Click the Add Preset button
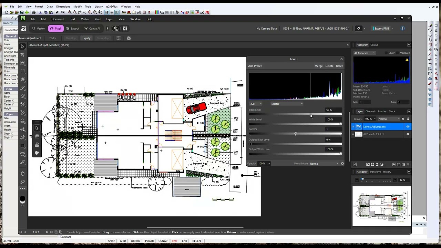The width and height of the screenshot is (441, 248). pos(255,66)
